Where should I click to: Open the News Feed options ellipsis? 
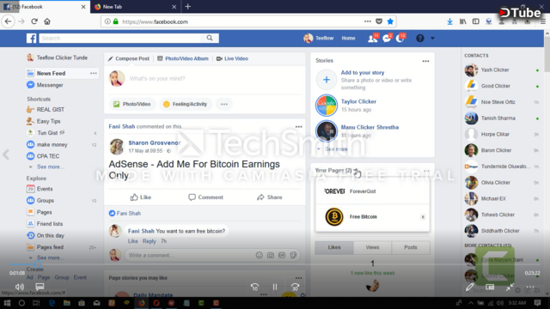(94, 73)
